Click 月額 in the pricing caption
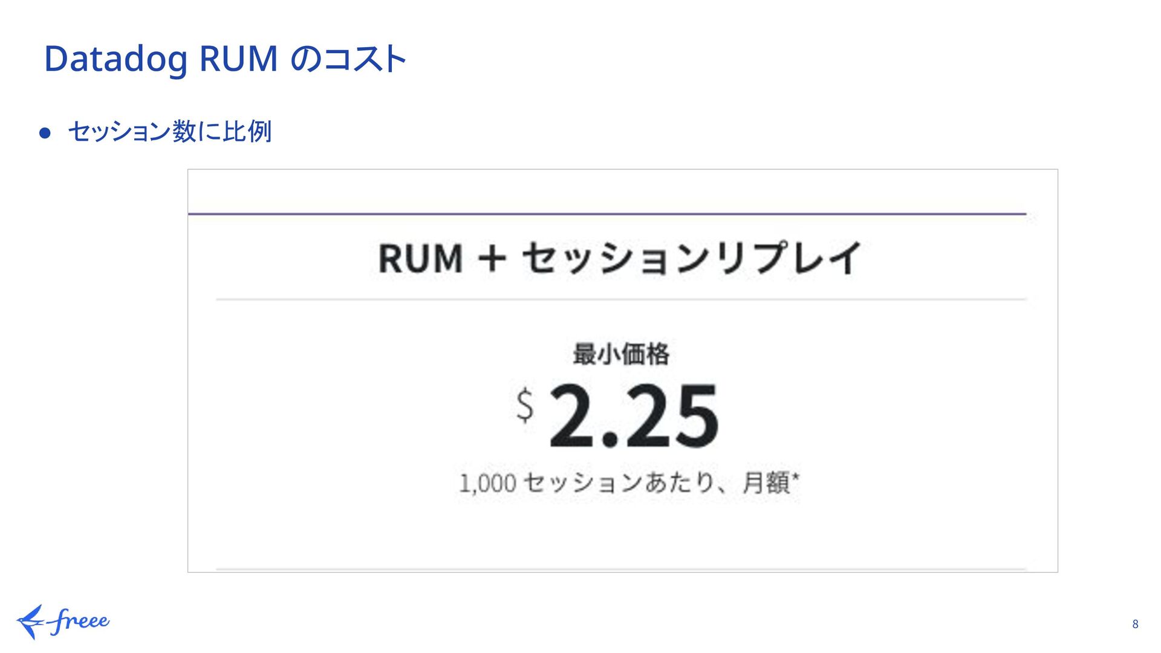This screenshot has height=653, width=1161. [x=766, y=483]
